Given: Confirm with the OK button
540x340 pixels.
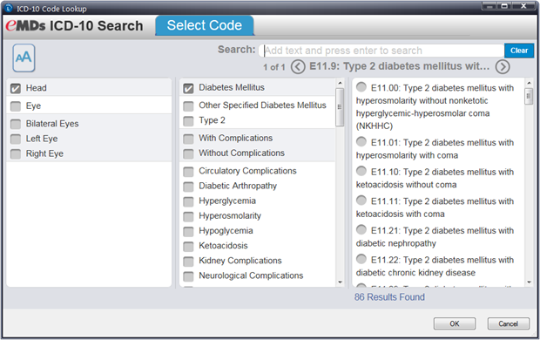Looking at the screenshot, I should (455, 323).
